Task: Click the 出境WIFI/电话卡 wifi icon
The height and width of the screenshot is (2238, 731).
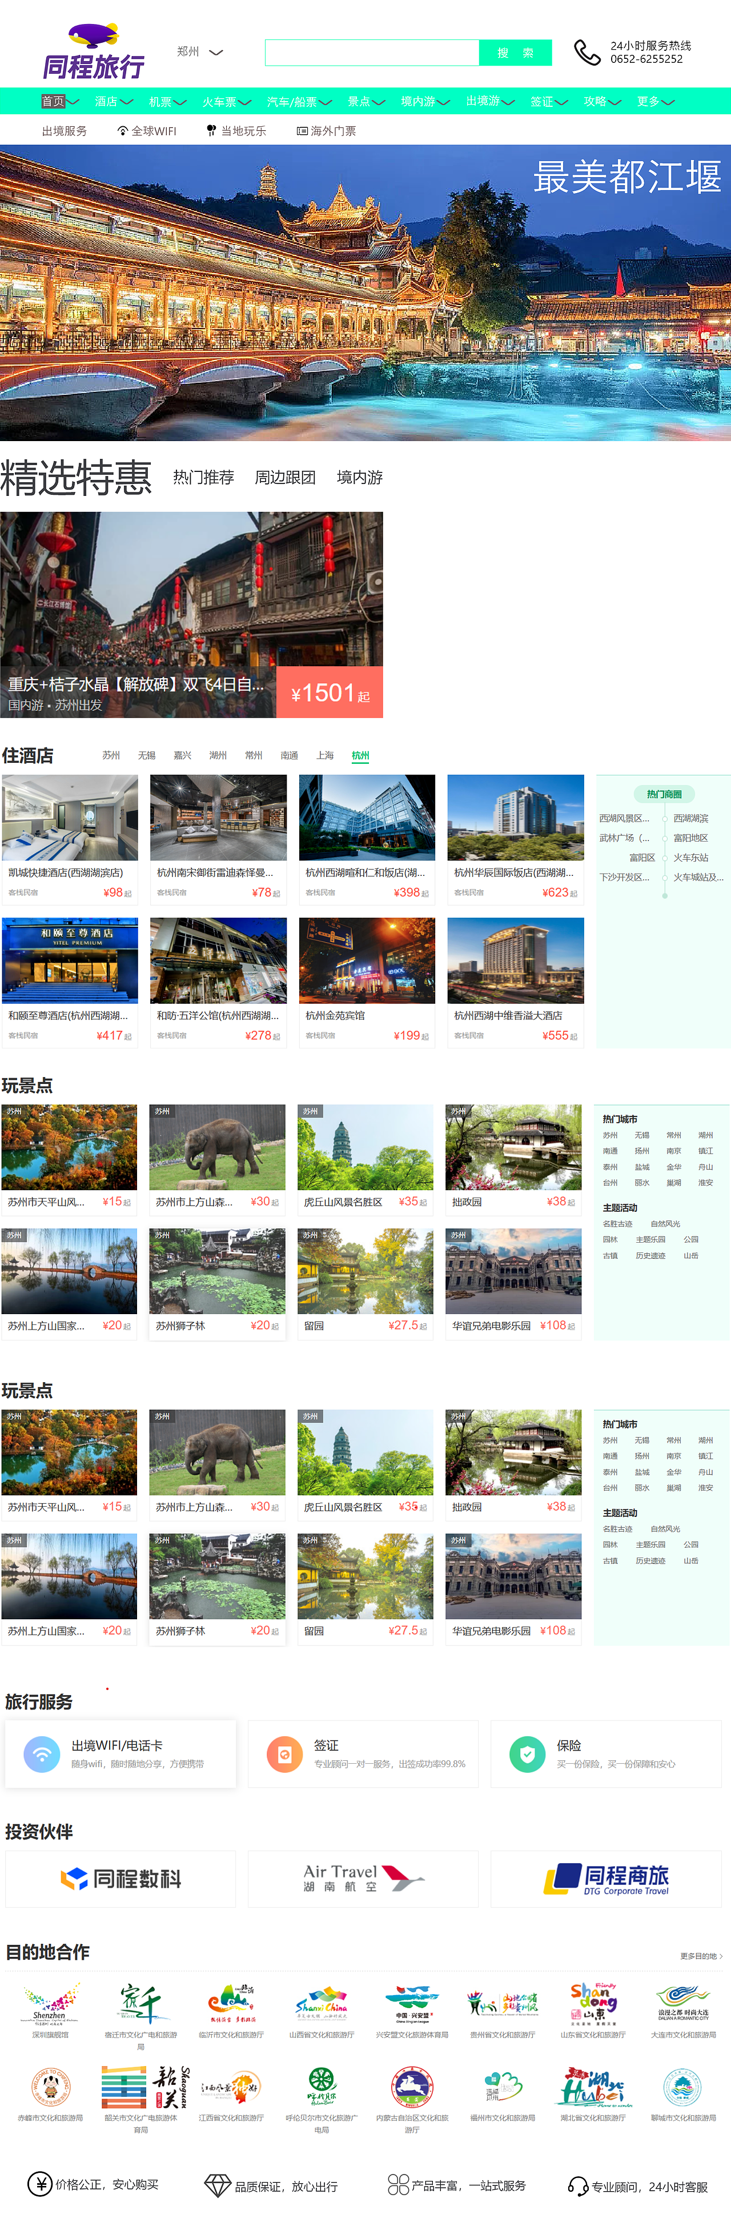Action: click(42, 1753)
